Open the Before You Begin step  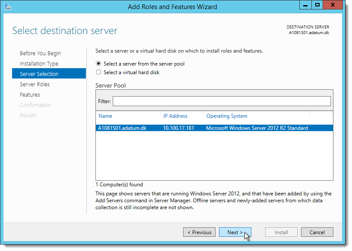coord(41,53)
